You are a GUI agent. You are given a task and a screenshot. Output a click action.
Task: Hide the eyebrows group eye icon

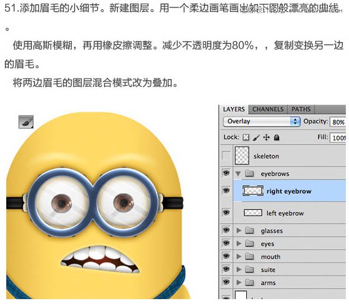tap(226, 173)
